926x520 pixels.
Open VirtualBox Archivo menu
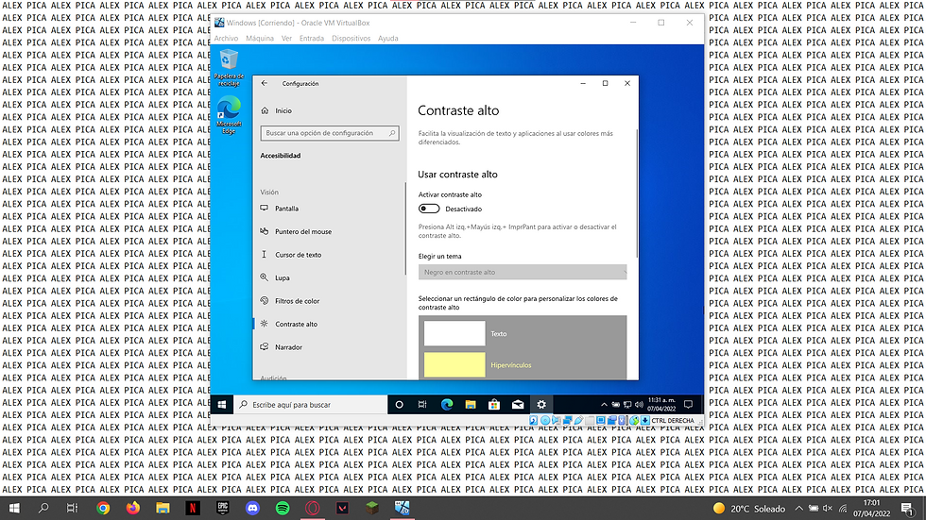tap(226, 39)
